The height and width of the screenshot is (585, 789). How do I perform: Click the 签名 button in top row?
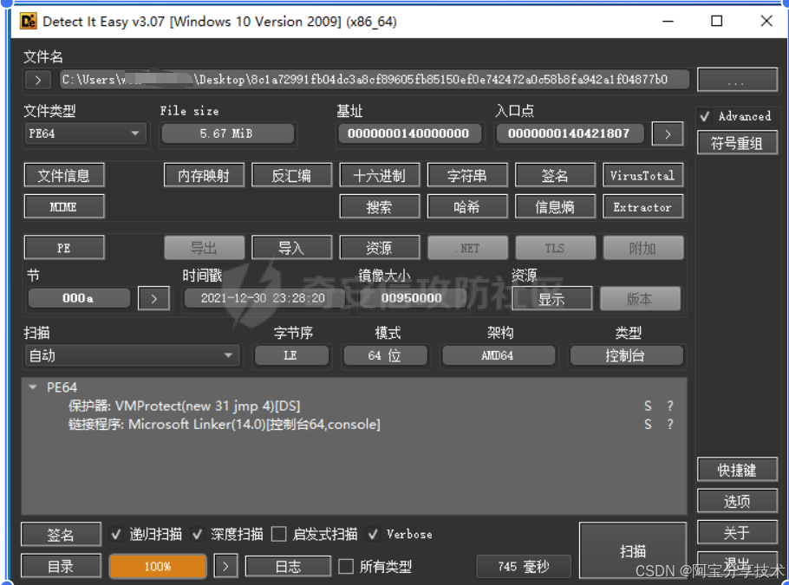click(555, 176)
